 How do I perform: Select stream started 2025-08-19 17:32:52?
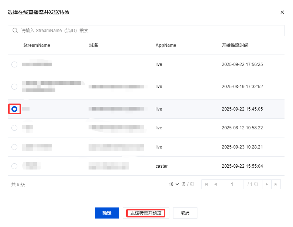[14, 87]
